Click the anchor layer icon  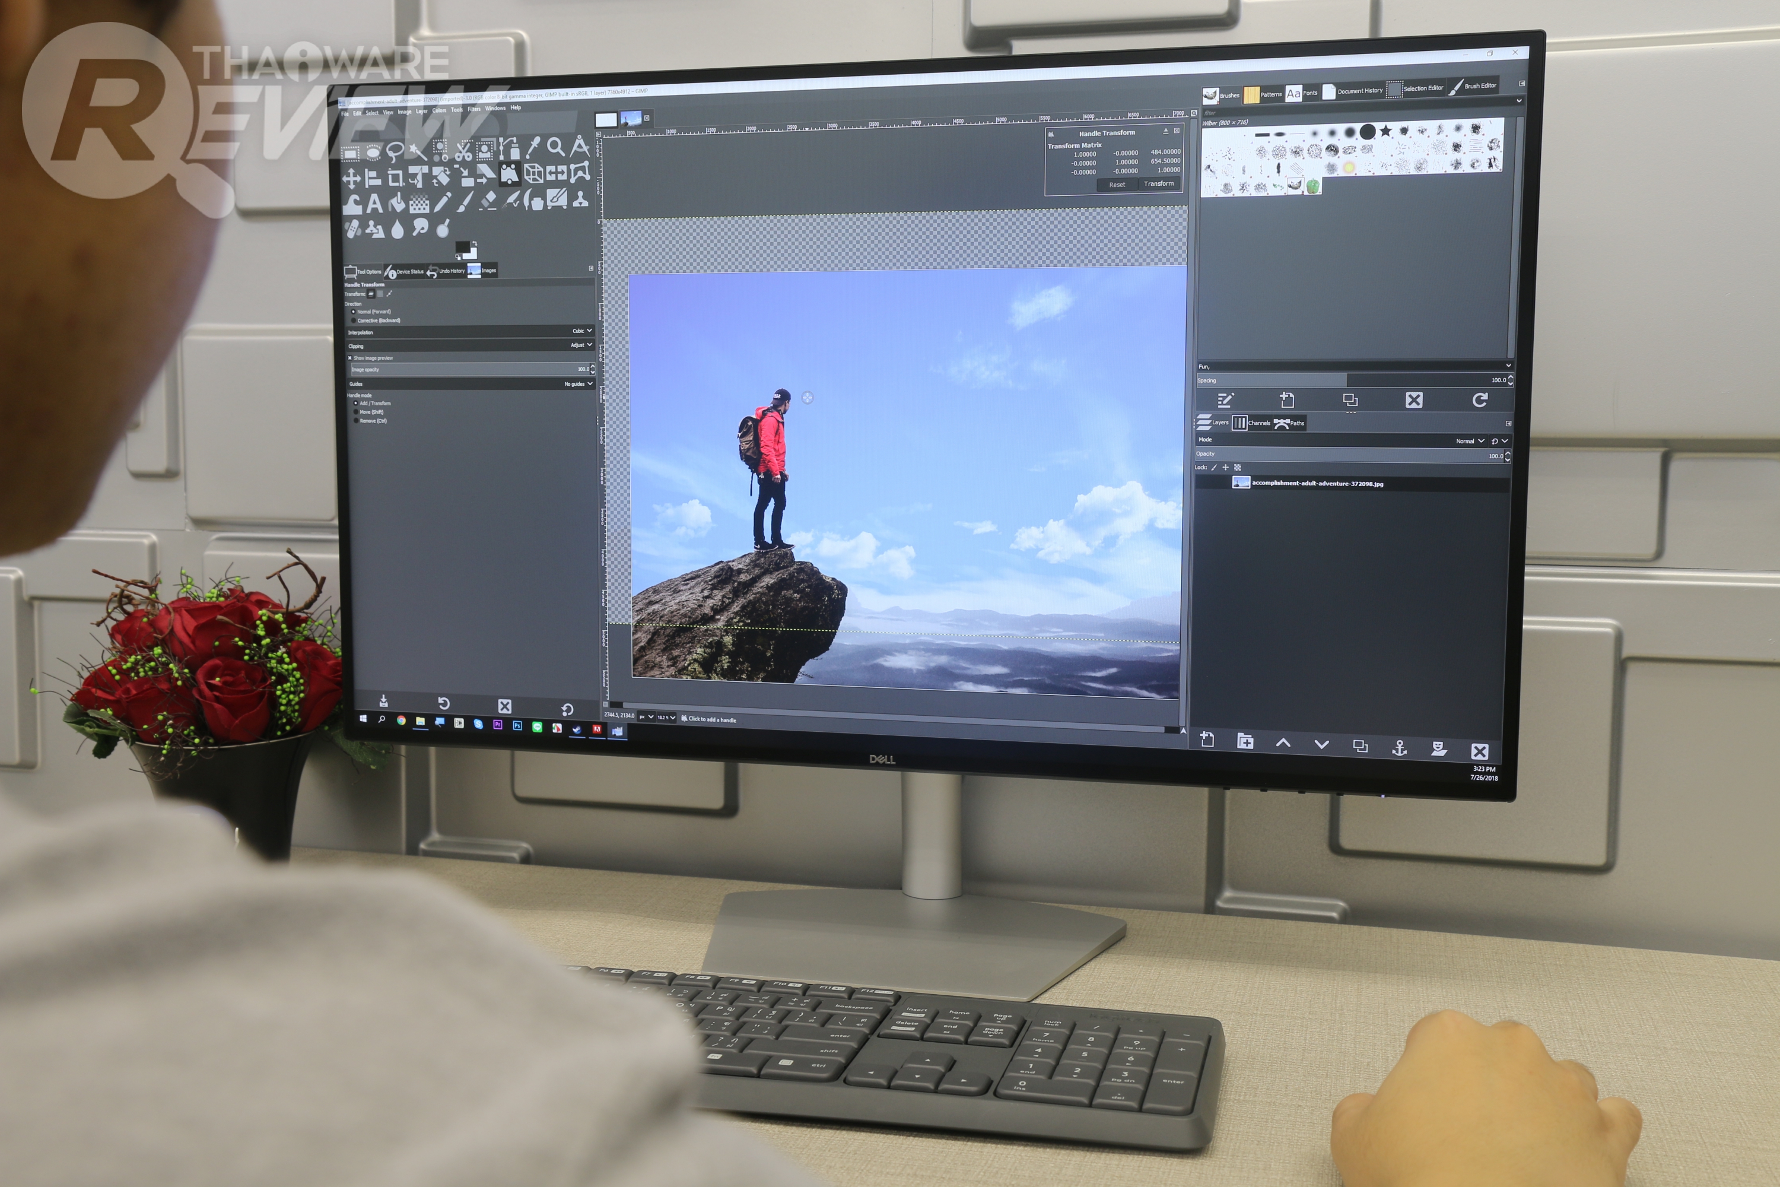pos(1399,748)
